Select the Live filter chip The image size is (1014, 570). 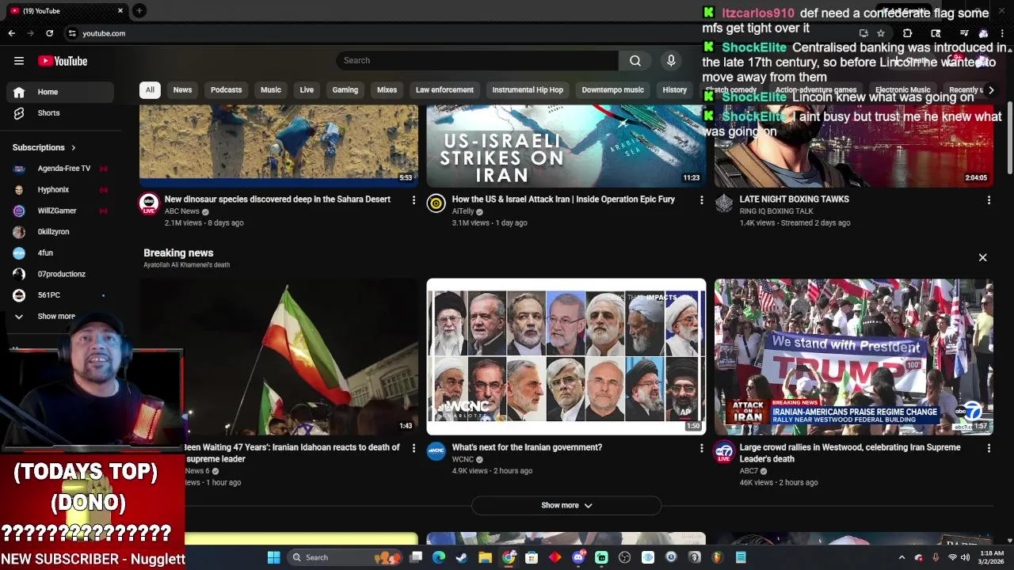307,89
